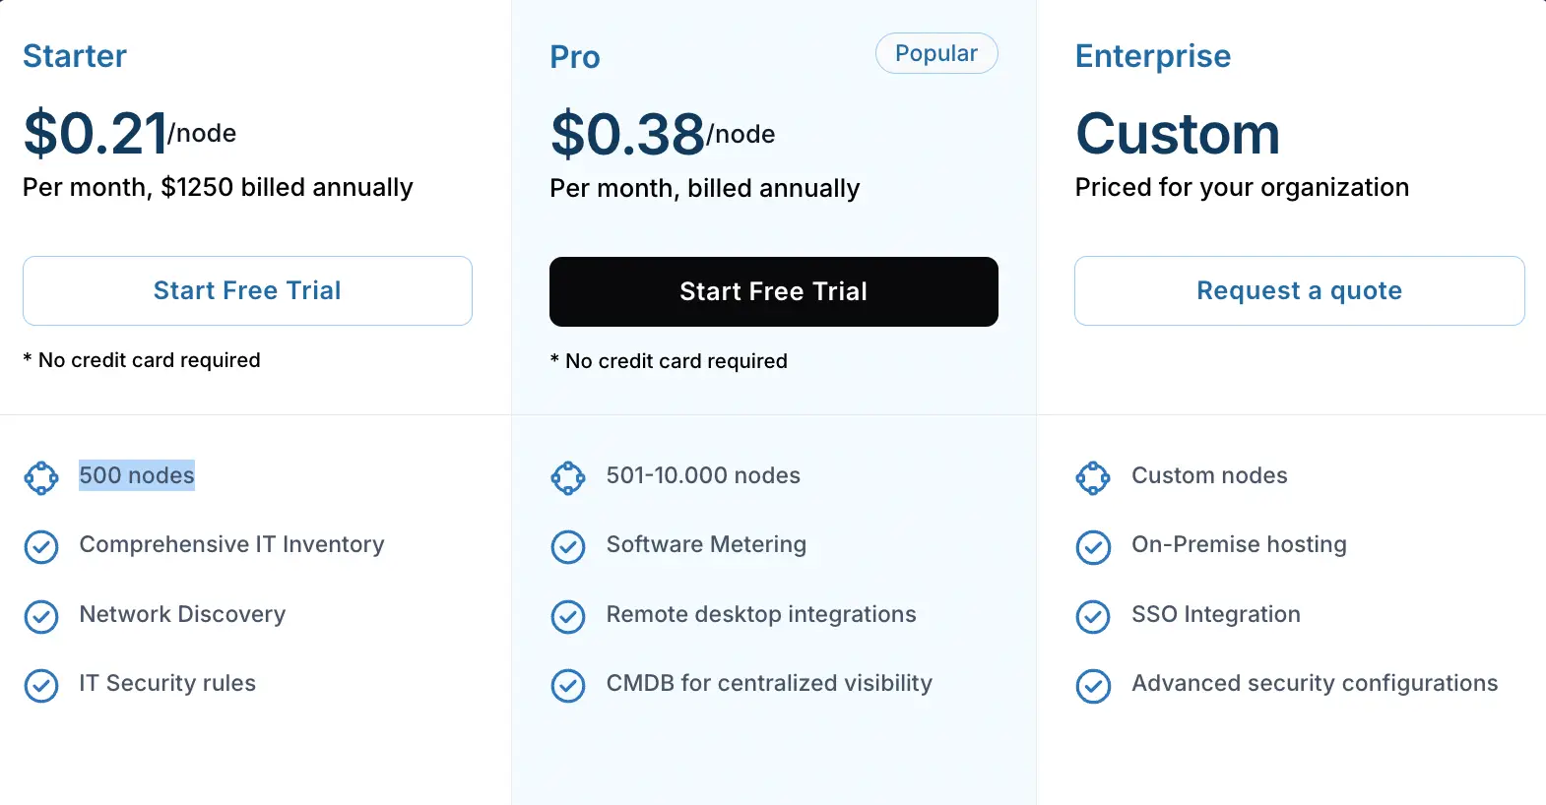Click the checkmark next to Software Metering
Viewport: 1546px width, 805px height.
pyautogui.click(x=568, y=547)
